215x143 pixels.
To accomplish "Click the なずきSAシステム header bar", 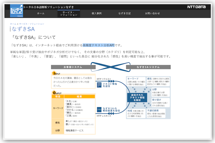I will 148,67.
